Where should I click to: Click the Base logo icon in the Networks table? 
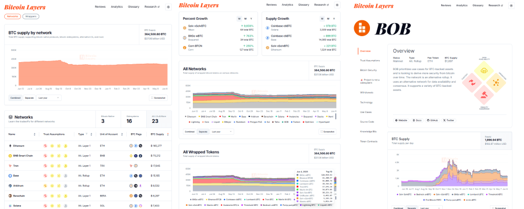tap(10, 176)
